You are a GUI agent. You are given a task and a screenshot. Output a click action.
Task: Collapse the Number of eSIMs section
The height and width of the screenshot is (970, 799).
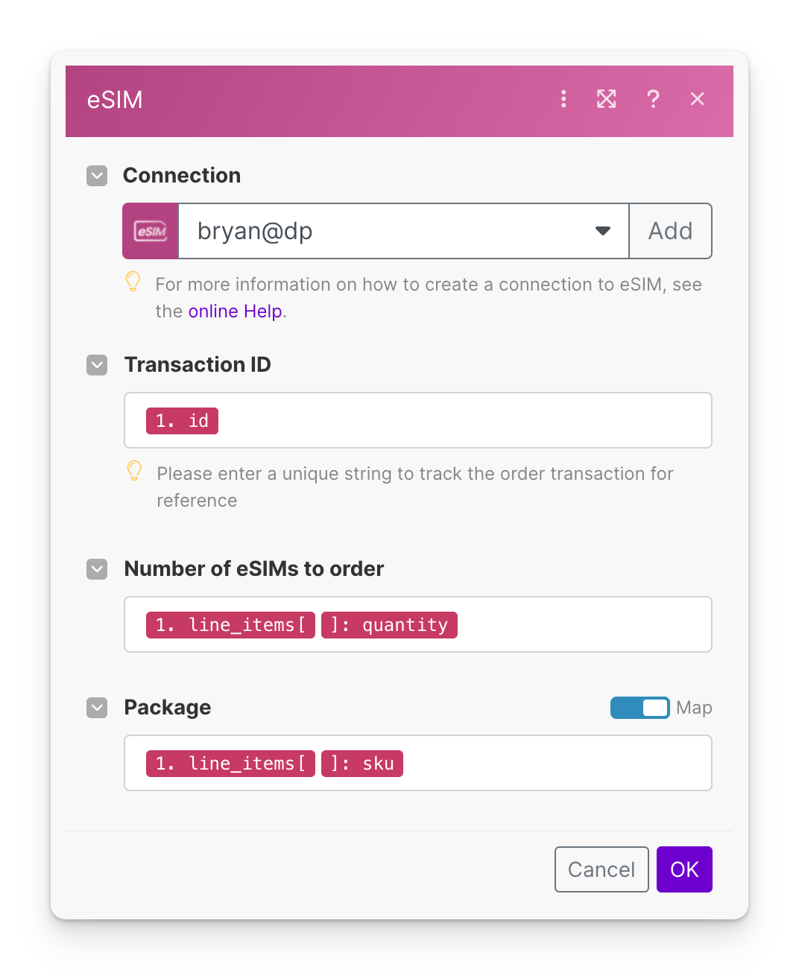pos(97,569)
